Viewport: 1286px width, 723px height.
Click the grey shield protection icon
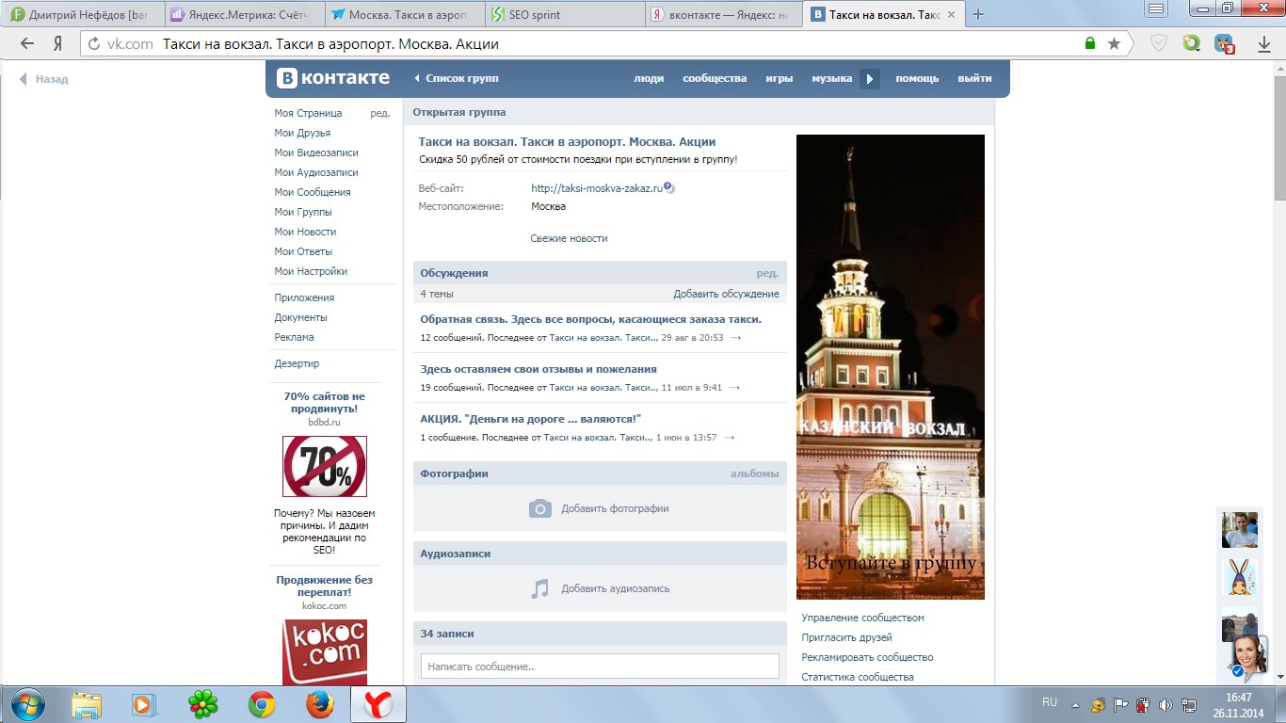pyautogui.click(x=1160, y=43)
